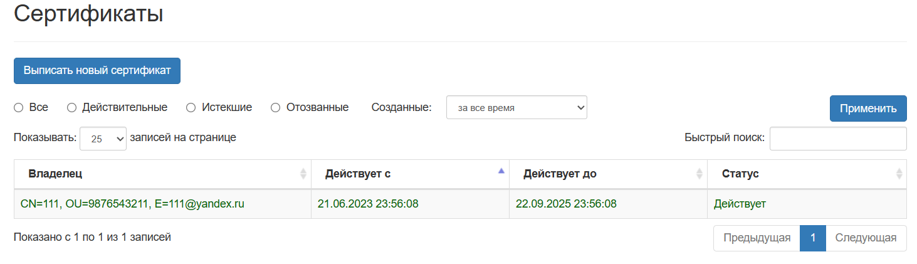Go to the Предыдущая page
Image resolution: width=917 pixels, height=264 pixels.
[757, 238]
